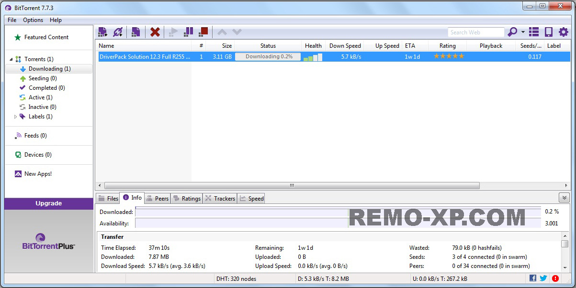Click the Create New Torrent icon

[136, 32]
